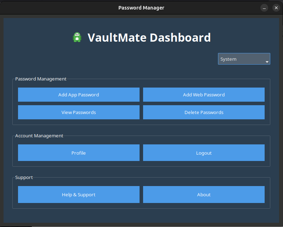The width and height of the screenshot is (283, 227).
Task: Click the VaultMate Dashboard heading text
Action: [149, 37]
